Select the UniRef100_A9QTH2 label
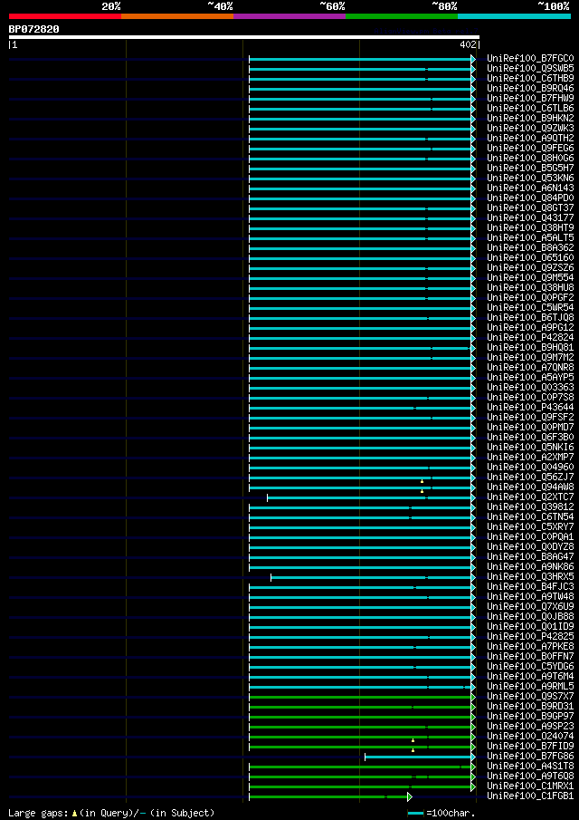The height and width of the screenshot is (820, 579). coord(530,138)
